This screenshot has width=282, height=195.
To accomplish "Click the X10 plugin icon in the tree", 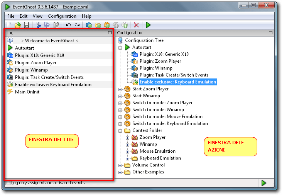I will point(135,54).
